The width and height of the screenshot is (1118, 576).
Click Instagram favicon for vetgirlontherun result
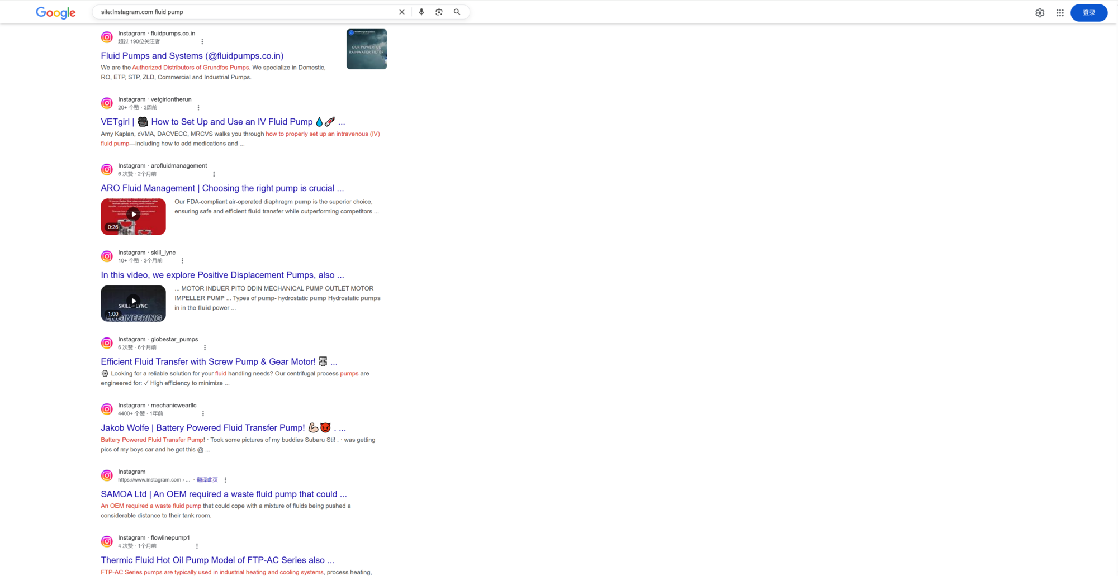[107, 103]
